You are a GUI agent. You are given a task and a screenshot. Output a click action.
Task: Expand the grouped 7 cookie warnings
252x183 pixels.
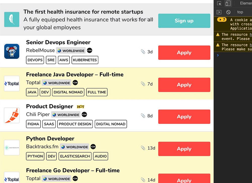(x=222, y=20)
